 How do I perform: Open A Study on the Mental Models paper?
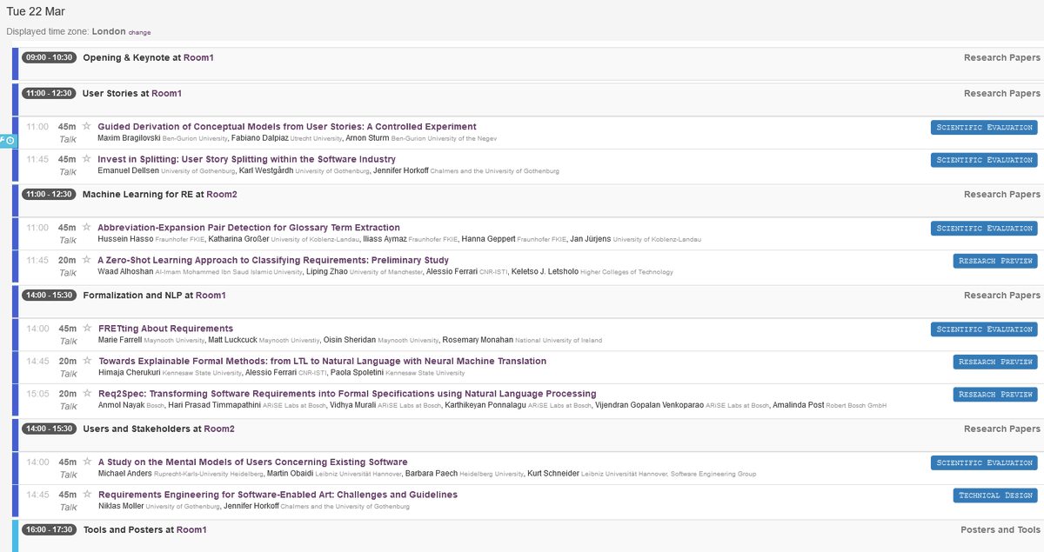(252, 462)
